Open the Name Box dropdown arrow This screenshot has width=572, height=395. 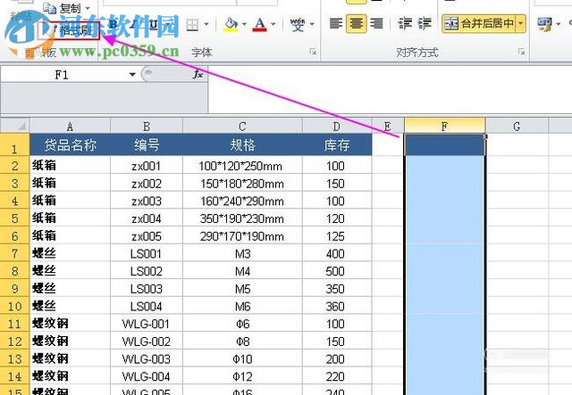132,75
